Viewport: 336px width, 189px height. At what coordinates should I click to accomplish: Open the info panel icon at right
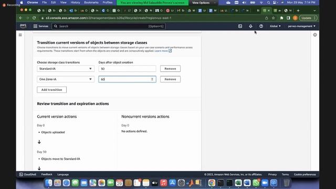315,35
